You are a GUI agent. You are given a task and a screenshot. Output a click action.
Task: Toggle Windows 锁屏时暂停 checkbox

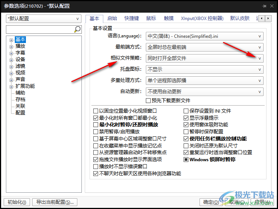[186, 159]
